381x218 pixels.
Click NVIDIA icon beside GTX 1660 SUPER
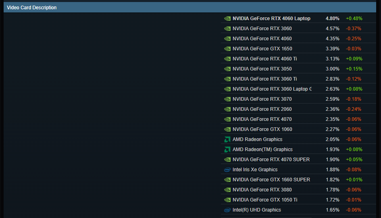[227, 180]
